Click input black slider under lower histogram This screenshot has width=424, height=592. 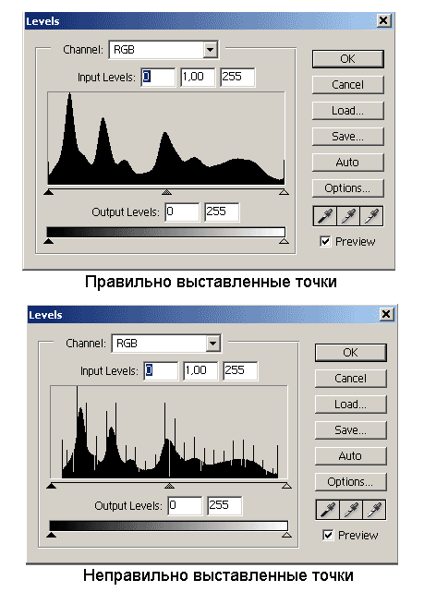(x=52, y=486)
